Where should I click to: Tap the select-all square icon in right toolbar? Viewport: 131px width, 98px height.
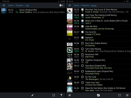click(70, 95)
